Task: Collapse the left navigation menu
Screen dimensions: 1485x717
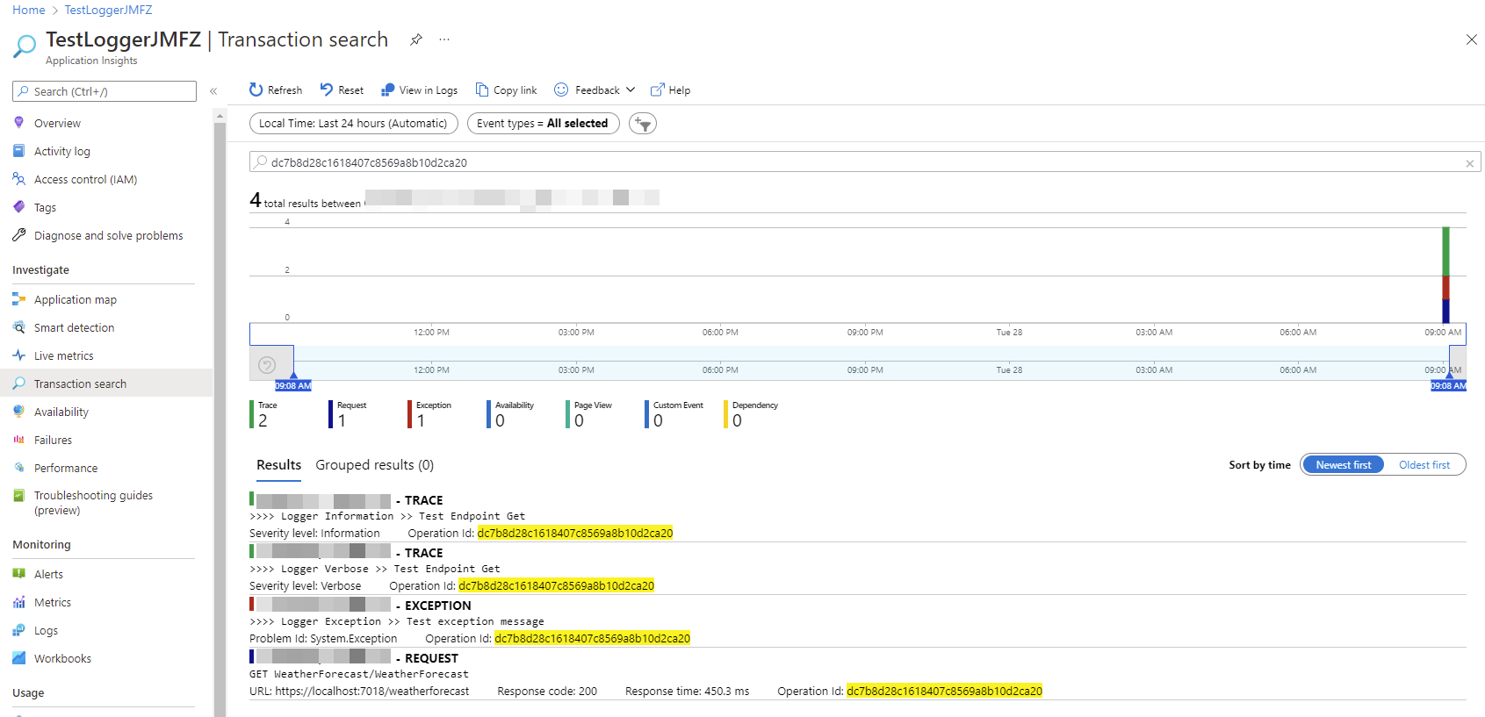Action: click(x=213, y=91)
